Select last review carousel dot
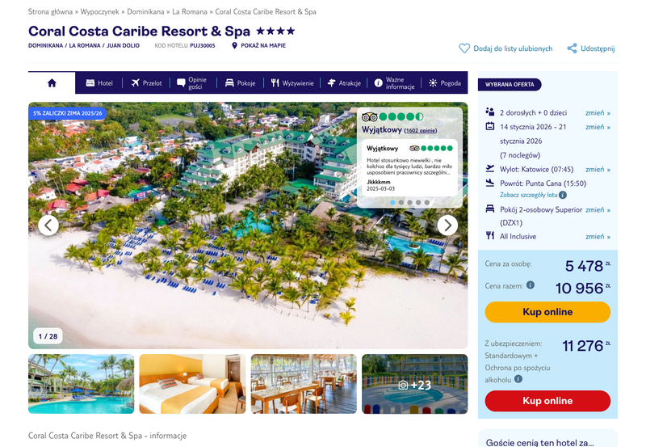This screenshot has width=646, height=447. tap(427, 202)
